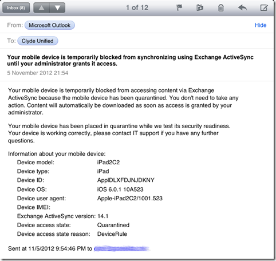Screen dimensions: 276x261
Task: Tap the Microsoft Outlook sender bubble
Action: point(50,25)
